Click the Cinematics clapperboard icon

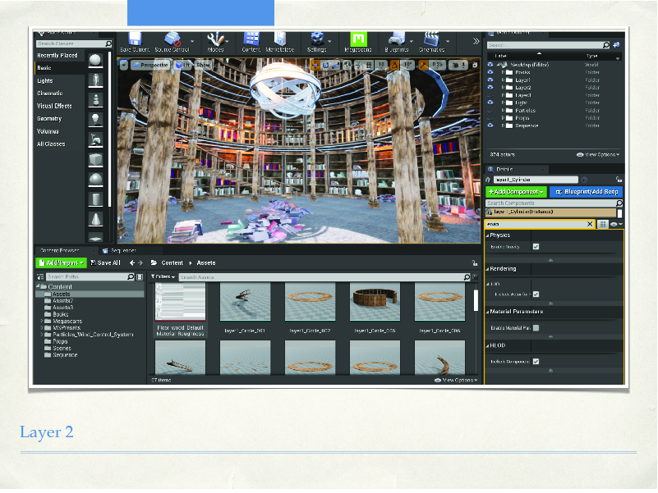point(431,40)
